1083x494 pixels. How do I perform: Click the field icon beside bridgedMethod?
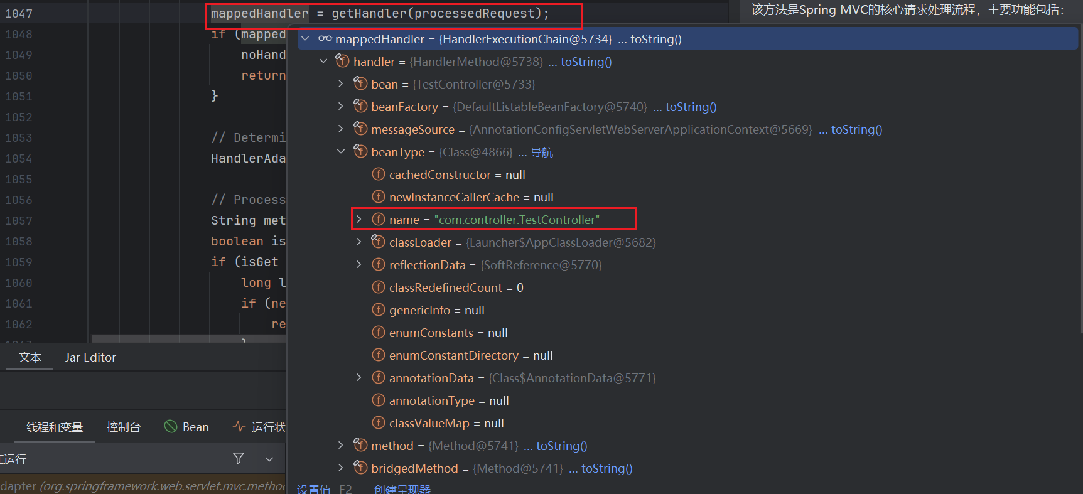click(x=360, y=468)
